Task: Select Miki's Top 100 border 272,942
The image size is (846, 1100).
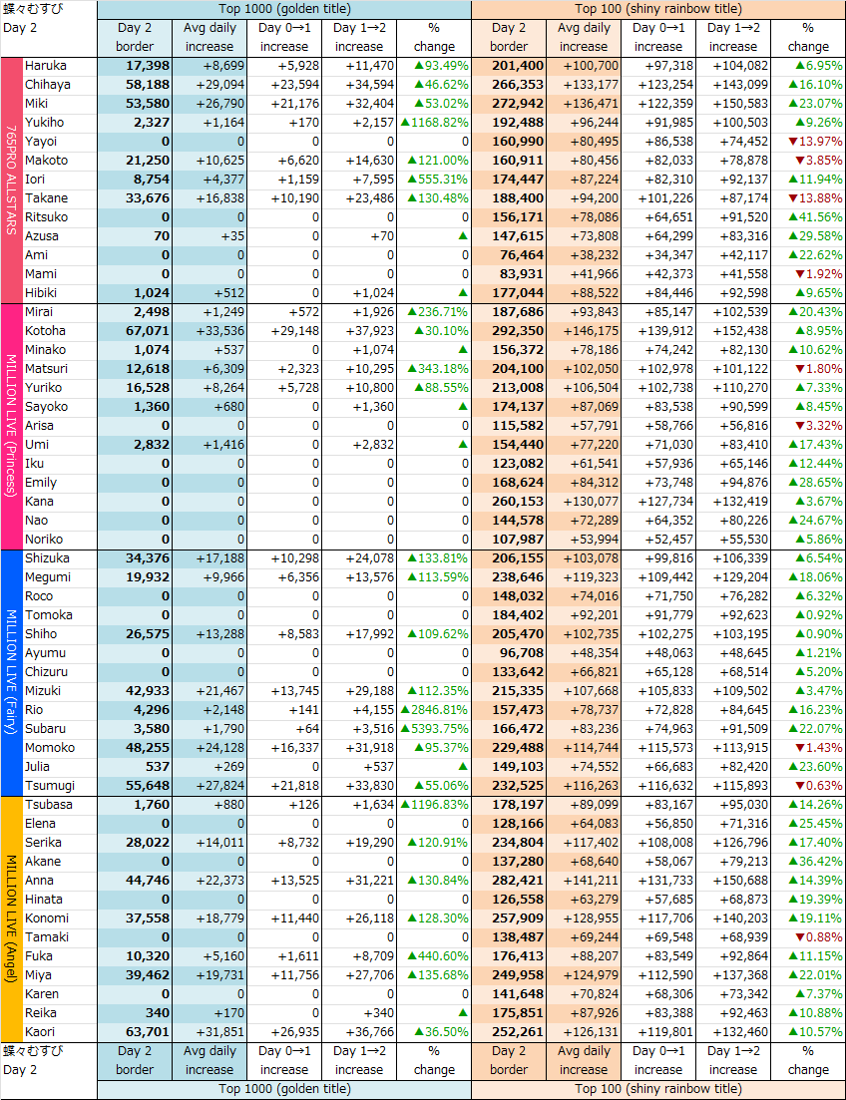Action: click(509, 104)
